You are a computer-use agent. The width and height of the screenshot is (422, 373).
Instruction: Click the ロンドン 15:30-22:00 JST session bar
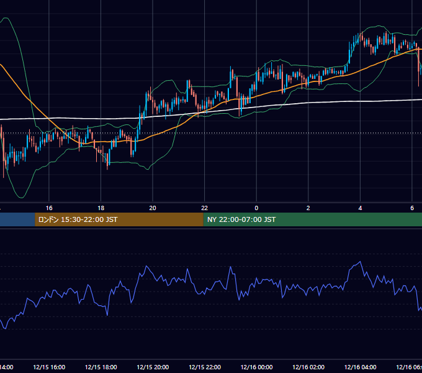(x=119, y=219)
